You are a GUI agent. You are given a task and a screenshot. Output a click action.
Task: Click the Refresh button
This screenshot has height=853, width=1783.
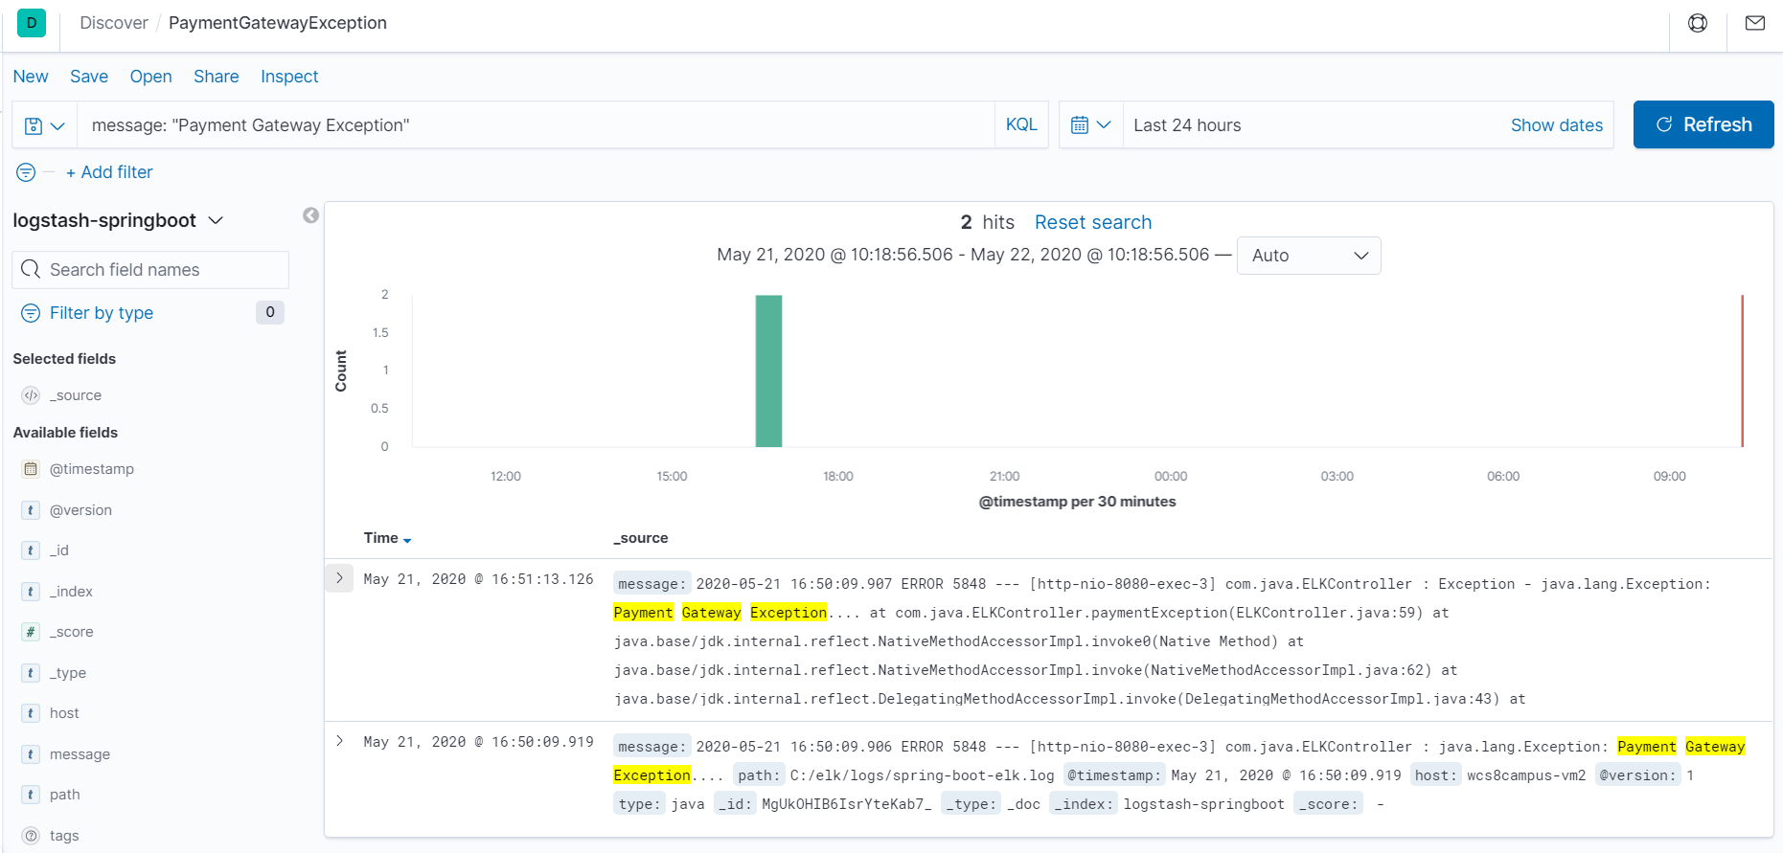(1703, 124)
